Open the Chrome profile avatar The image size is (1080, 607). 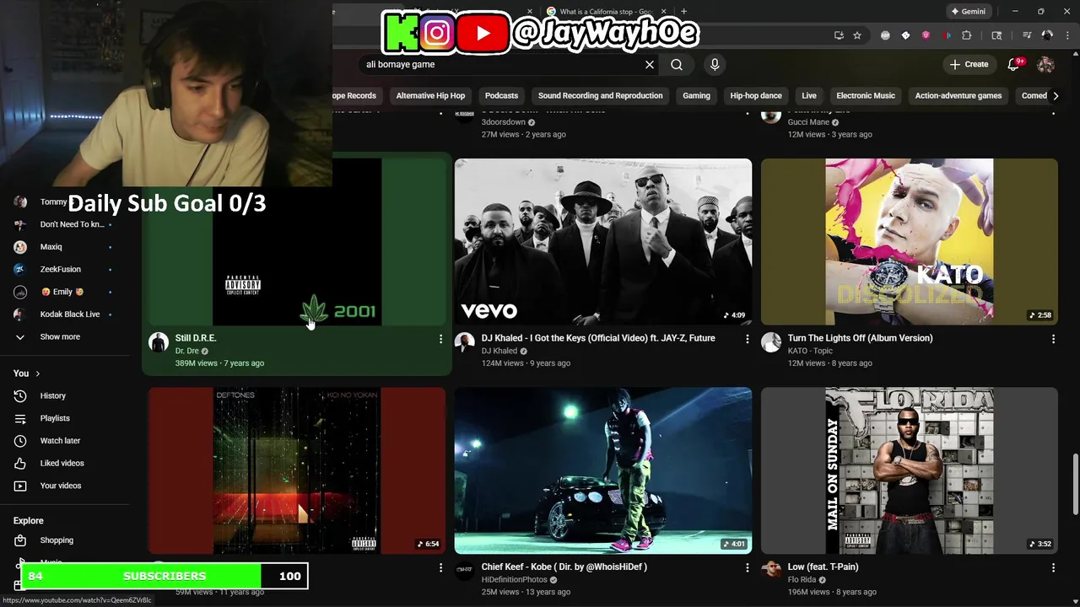click(1047, 35)
